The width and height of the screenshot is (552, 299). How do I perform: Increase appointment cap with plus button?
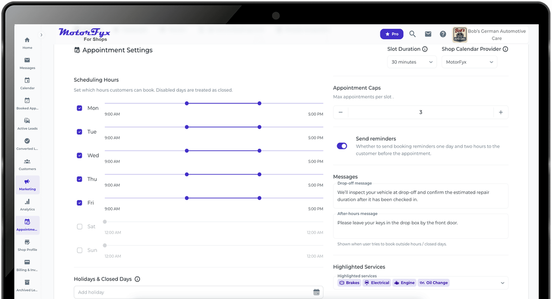tap(501, 112)
